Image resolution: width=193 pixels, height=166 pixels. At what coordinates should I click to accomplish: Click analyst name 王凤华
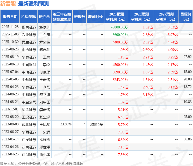click(x=45, y=125)
